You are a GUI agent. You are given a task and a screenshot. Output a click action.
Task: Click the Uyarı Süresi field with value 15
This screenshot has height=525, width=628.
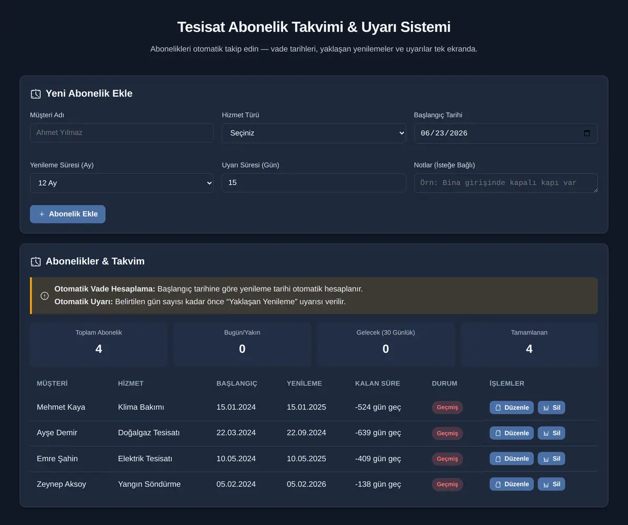click(314, 183)
